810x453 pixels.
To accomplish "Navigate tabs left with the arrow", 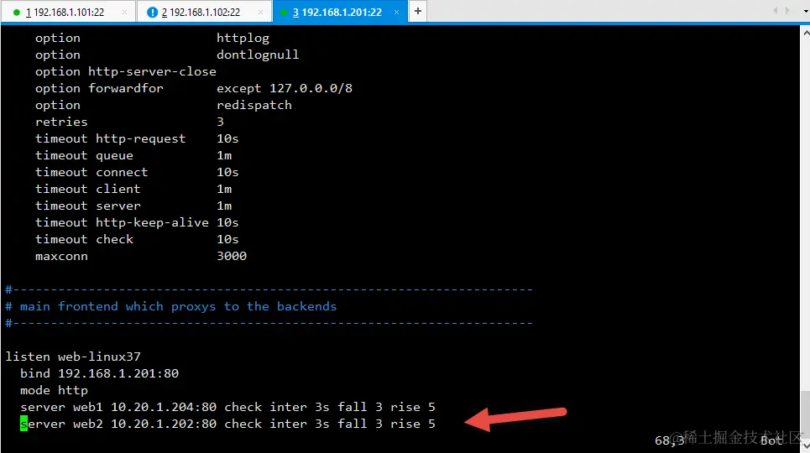I will pos(775,11).
